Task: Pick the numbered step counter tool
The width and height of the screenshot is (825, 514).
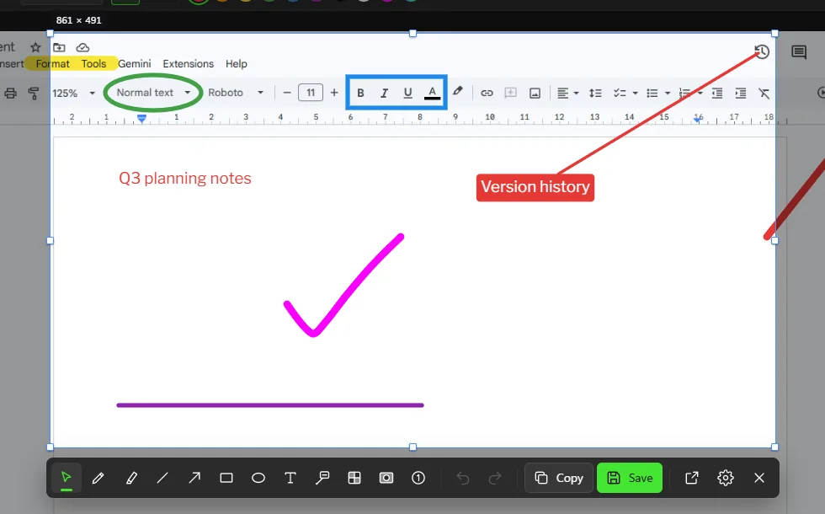Action: (418, 478)
